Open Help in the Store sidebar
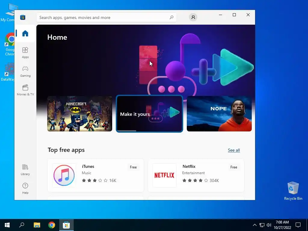This screenshot has width=308, height=231. 25,188
